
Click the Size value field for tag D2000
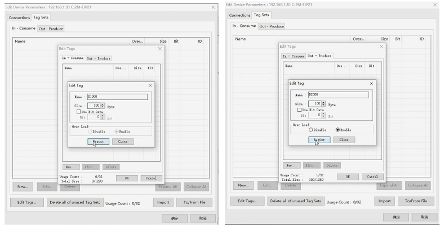314,104
